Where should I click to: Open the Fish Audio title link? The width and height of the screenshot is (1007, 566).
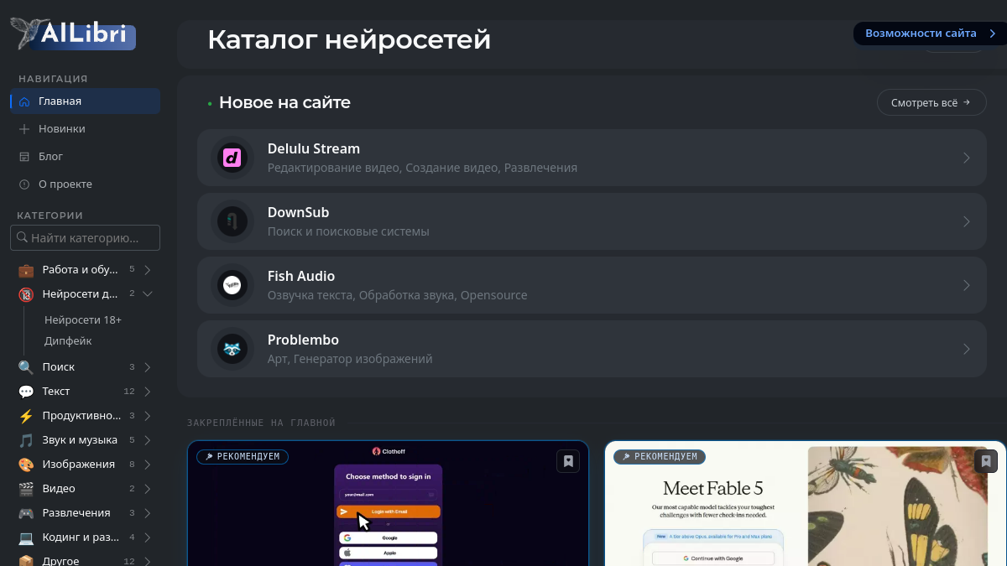(301, 276)
